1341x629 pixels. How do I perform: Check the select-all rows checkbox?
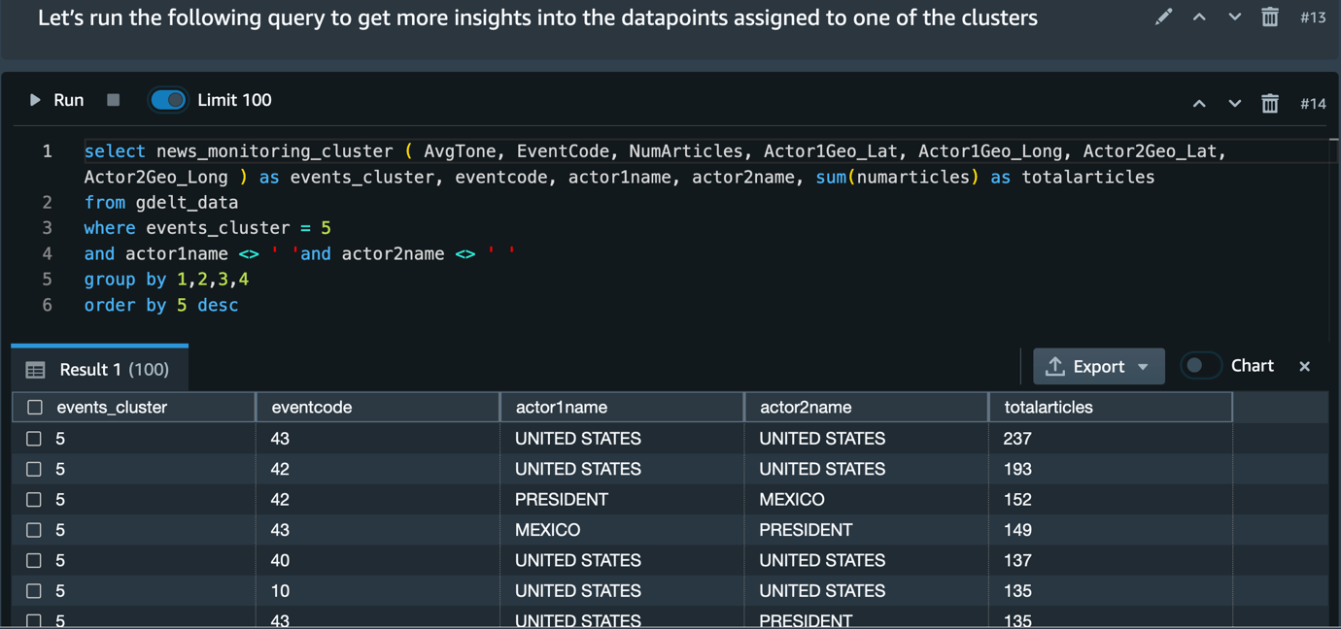(x=35, y=408)
